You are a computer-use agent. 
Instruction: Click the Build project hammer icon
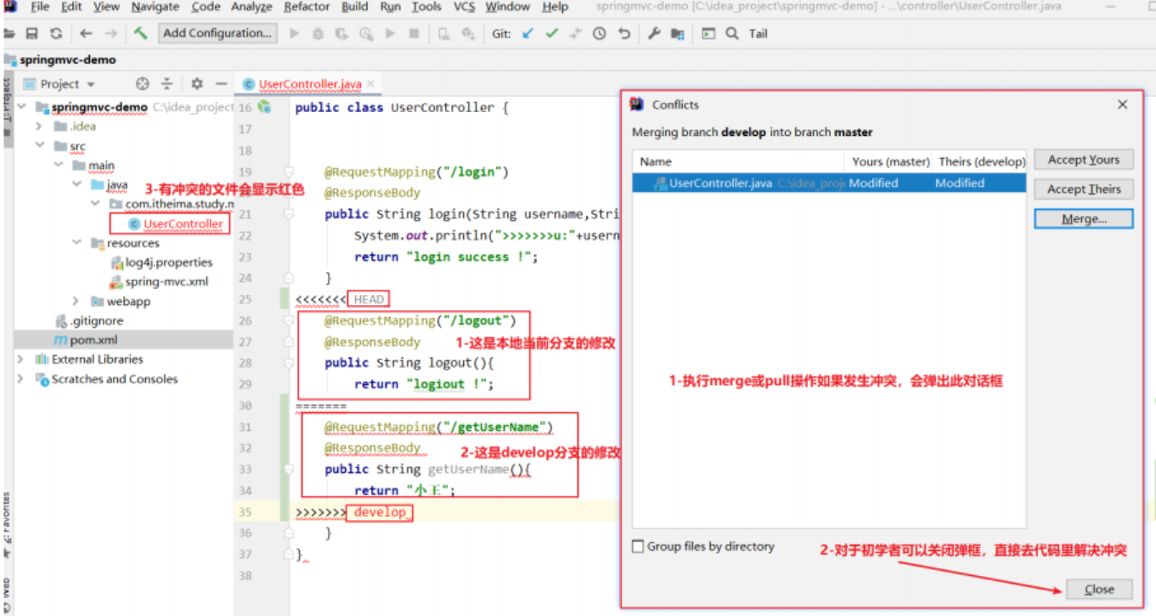pos(141,33)
